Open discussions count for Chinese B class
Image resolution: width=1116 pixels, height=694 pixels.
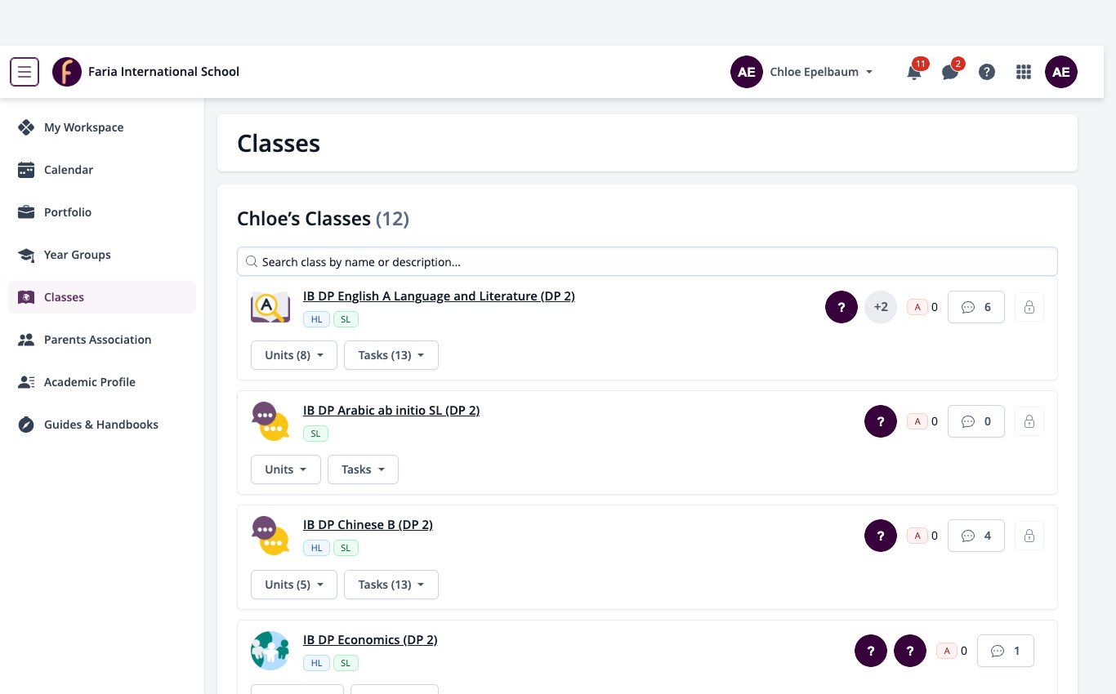tap(976, 536)
